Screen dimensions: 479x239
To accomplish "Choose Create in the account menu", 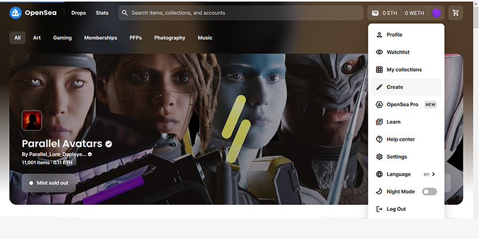I will click(x=406, y=87).
